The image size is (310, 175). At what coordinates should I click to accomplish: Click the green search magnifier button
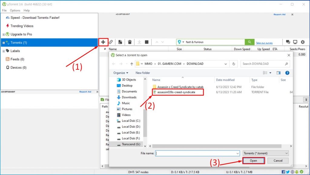249,42
